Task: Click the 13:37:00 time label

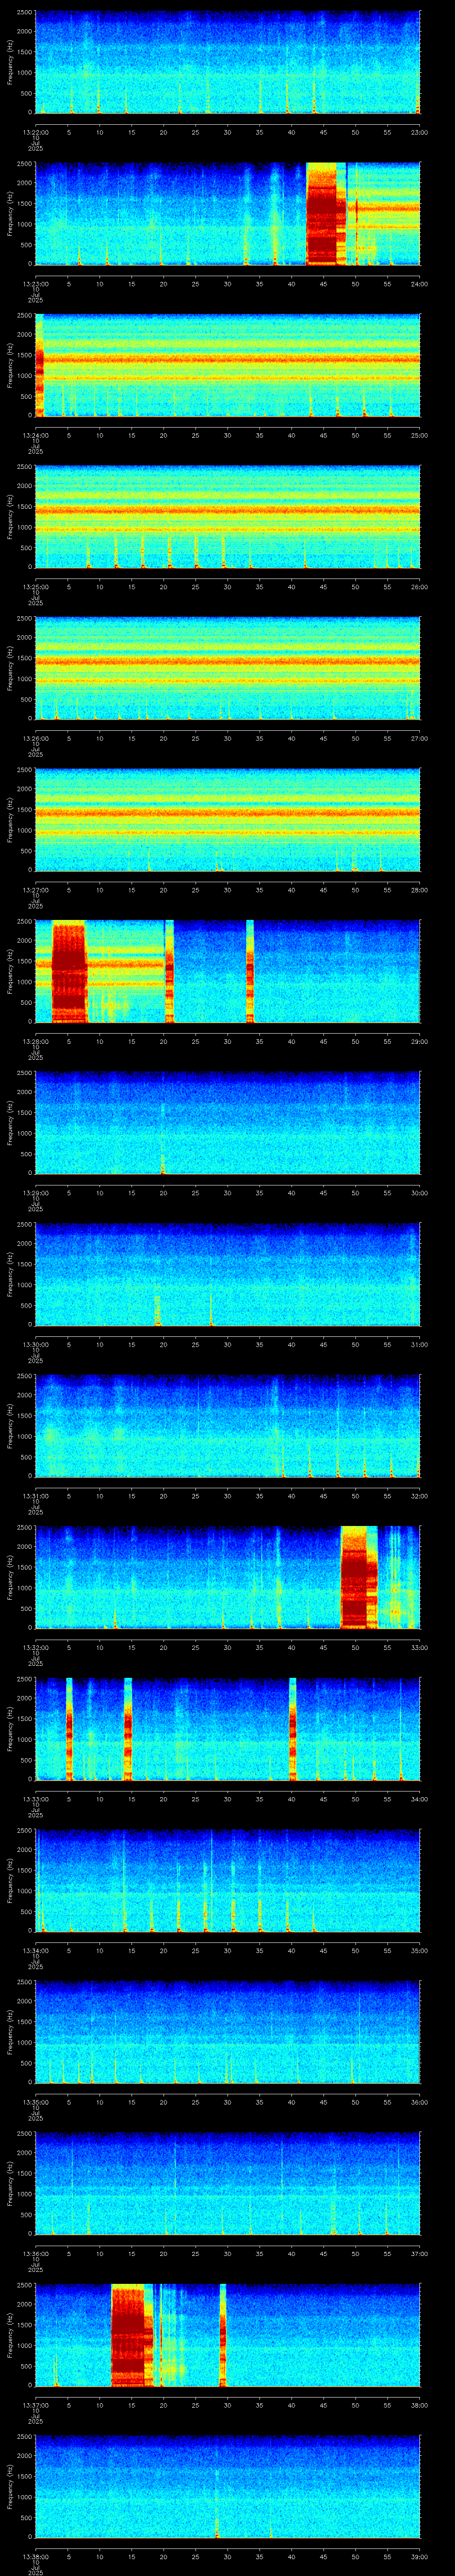Action: pos(35,2406)
